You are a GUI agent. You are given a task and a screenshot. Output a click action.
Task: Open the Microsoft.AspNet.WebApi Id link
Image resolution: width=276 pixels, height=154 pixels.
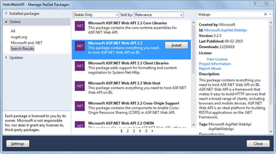(226, 30)
